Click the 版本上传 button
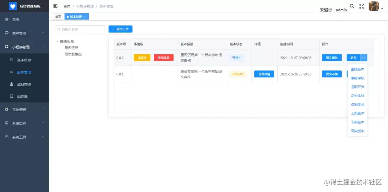 tap(120, 29)
